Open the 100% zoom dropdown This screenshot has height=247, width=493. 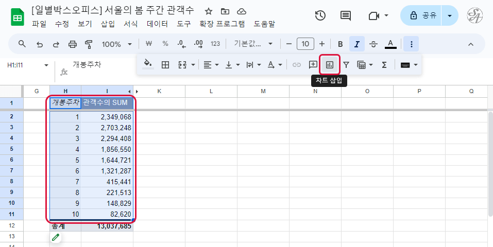click(117, 44)
